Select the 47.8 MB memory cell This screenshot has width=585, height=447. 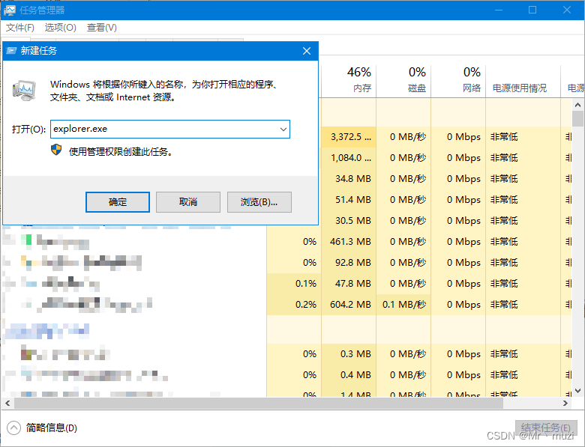pos(349,284)
